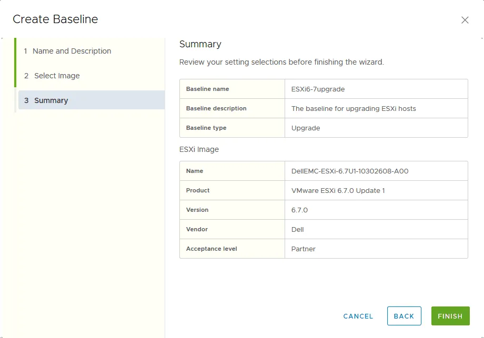Click the Partner acceptance level value
Viewport: 484px width, 338px height.
(304, 249)
